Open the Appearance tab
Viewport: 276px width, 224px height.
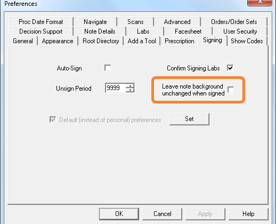pyautogui.click(x=58, y=41)
